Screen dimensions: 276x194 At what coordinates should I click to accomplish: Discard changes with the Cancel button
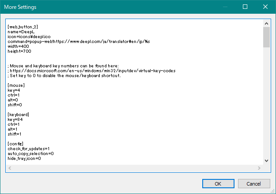(x=254, y=183)
